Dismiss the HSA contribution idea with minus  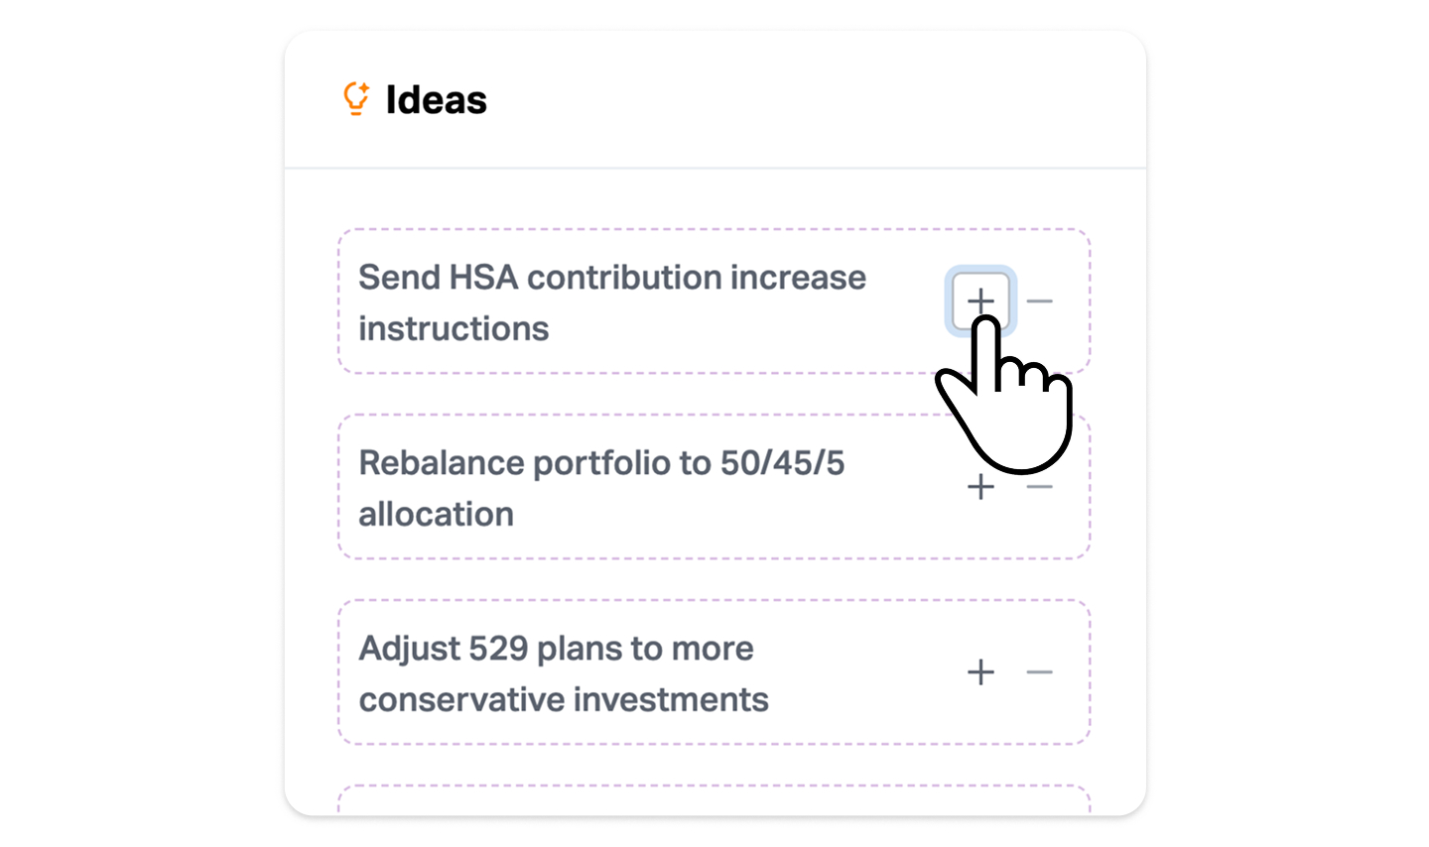1040,301
